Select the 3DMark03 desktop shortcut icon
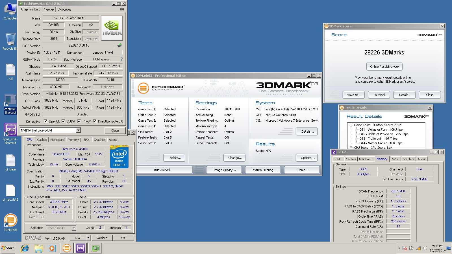The width and height of the screenshot is (452, 254). tap(10, 222)
